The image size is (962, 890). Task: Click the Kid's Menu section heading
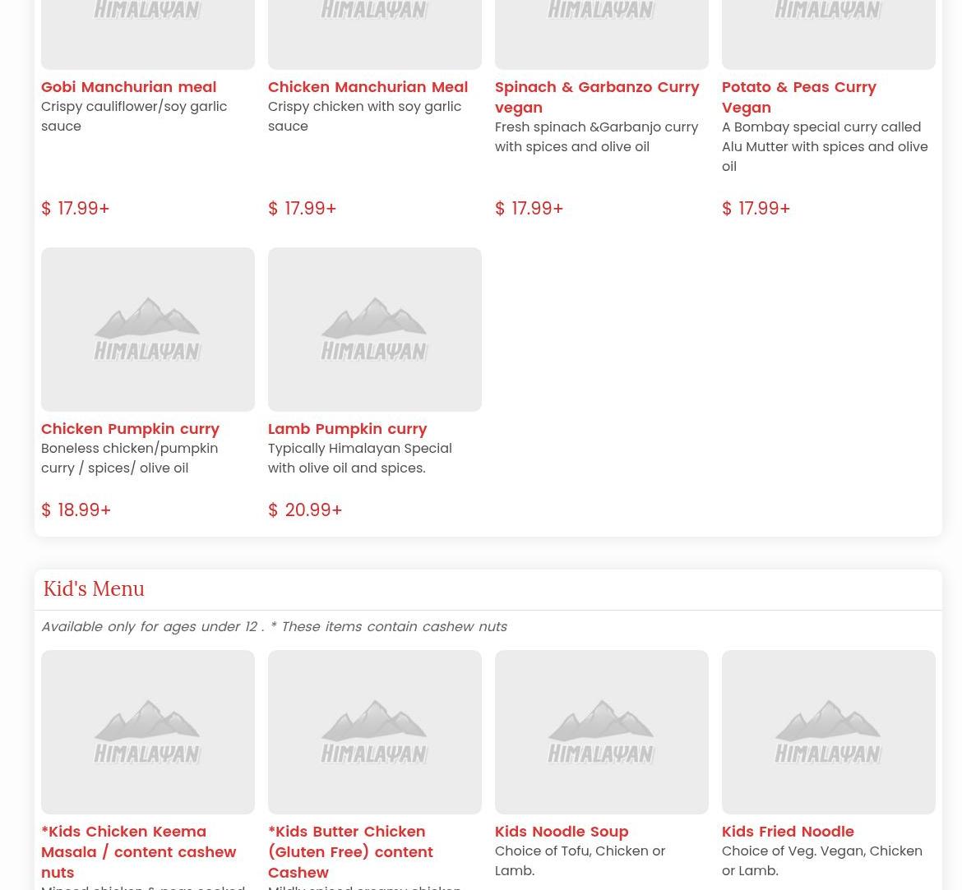tap(94, 589)
